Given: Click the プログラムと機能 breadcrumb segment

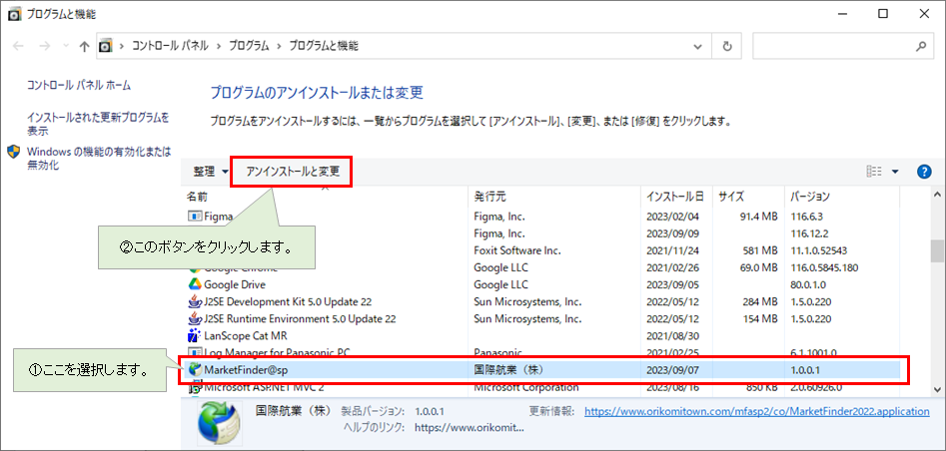Looking at the screenshot, I should point(324,47).
